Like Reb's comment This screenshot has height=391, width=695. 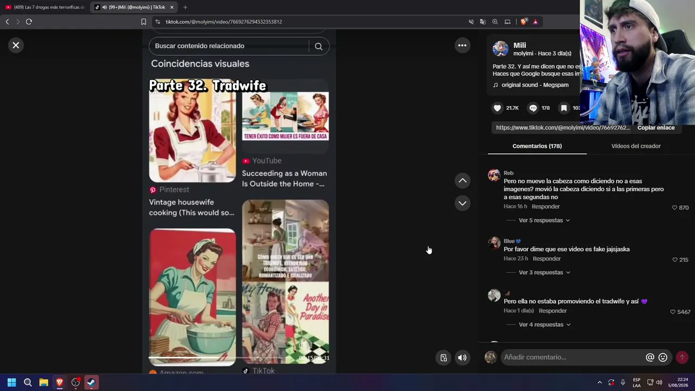click(x=675, y=207)
